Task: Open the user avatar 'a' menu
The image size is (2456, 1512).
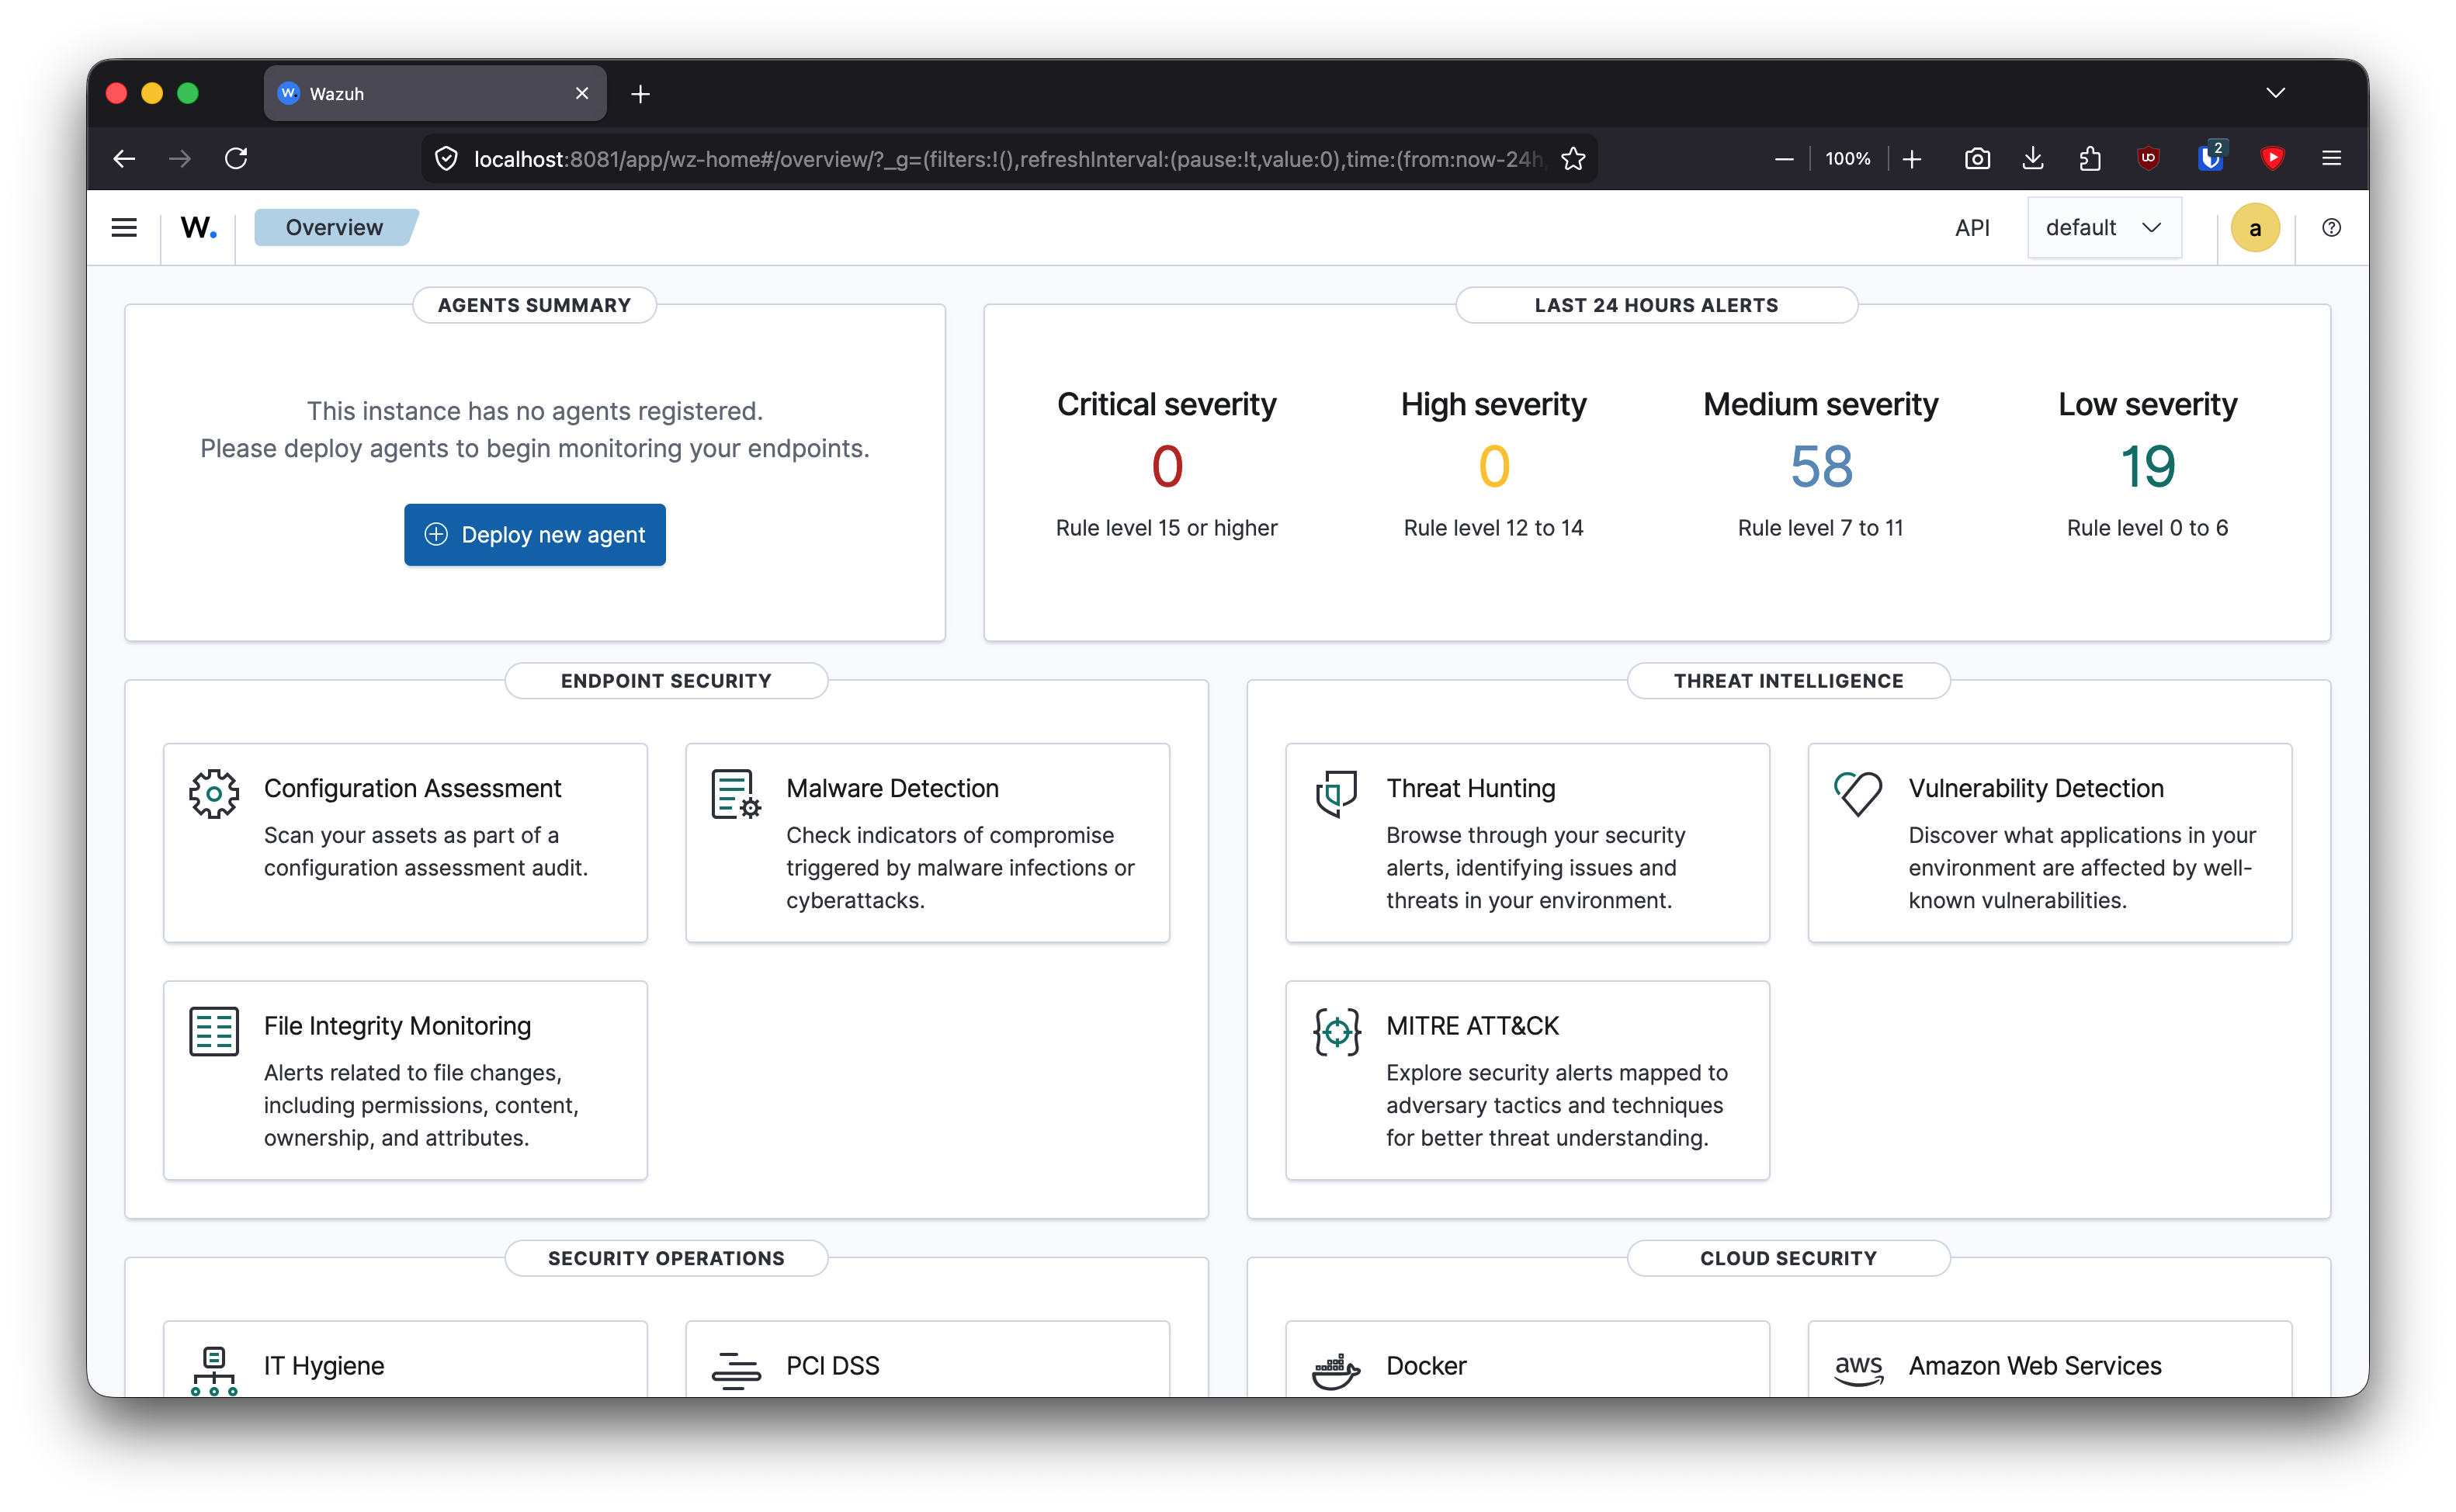Action: coord(2254,228)
